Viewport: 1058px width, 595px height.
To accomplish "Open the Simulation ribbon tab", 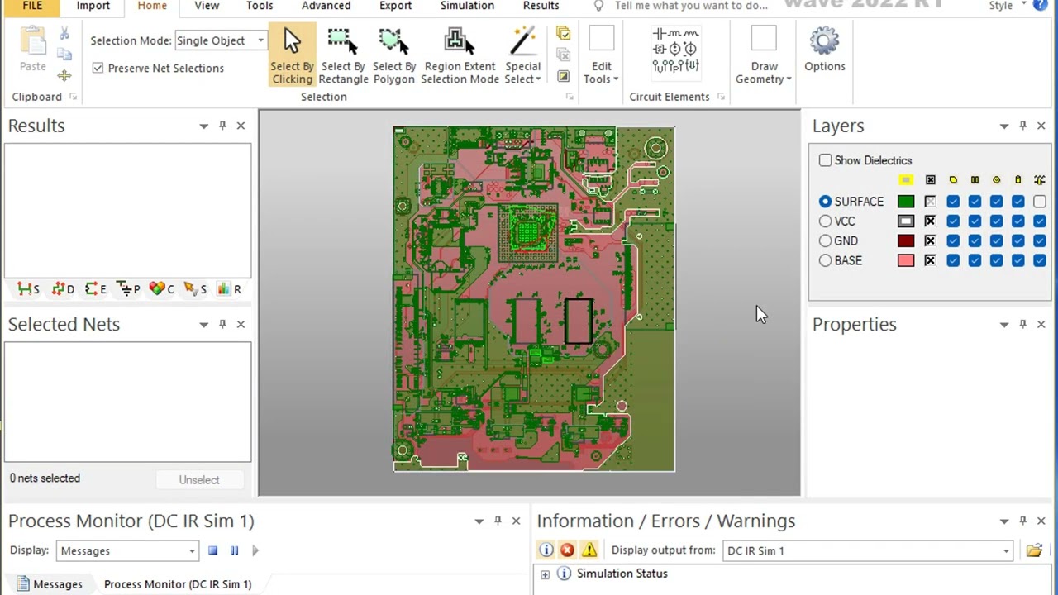I will [467, 6].
